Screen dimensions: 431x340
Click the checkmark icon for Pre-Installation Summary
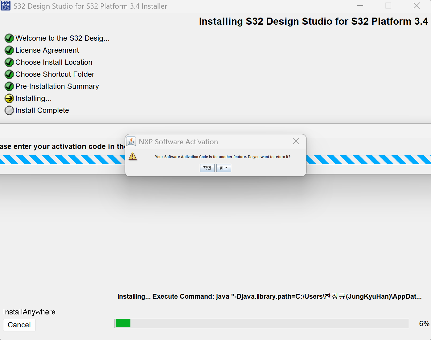click(x=9, y=86)
